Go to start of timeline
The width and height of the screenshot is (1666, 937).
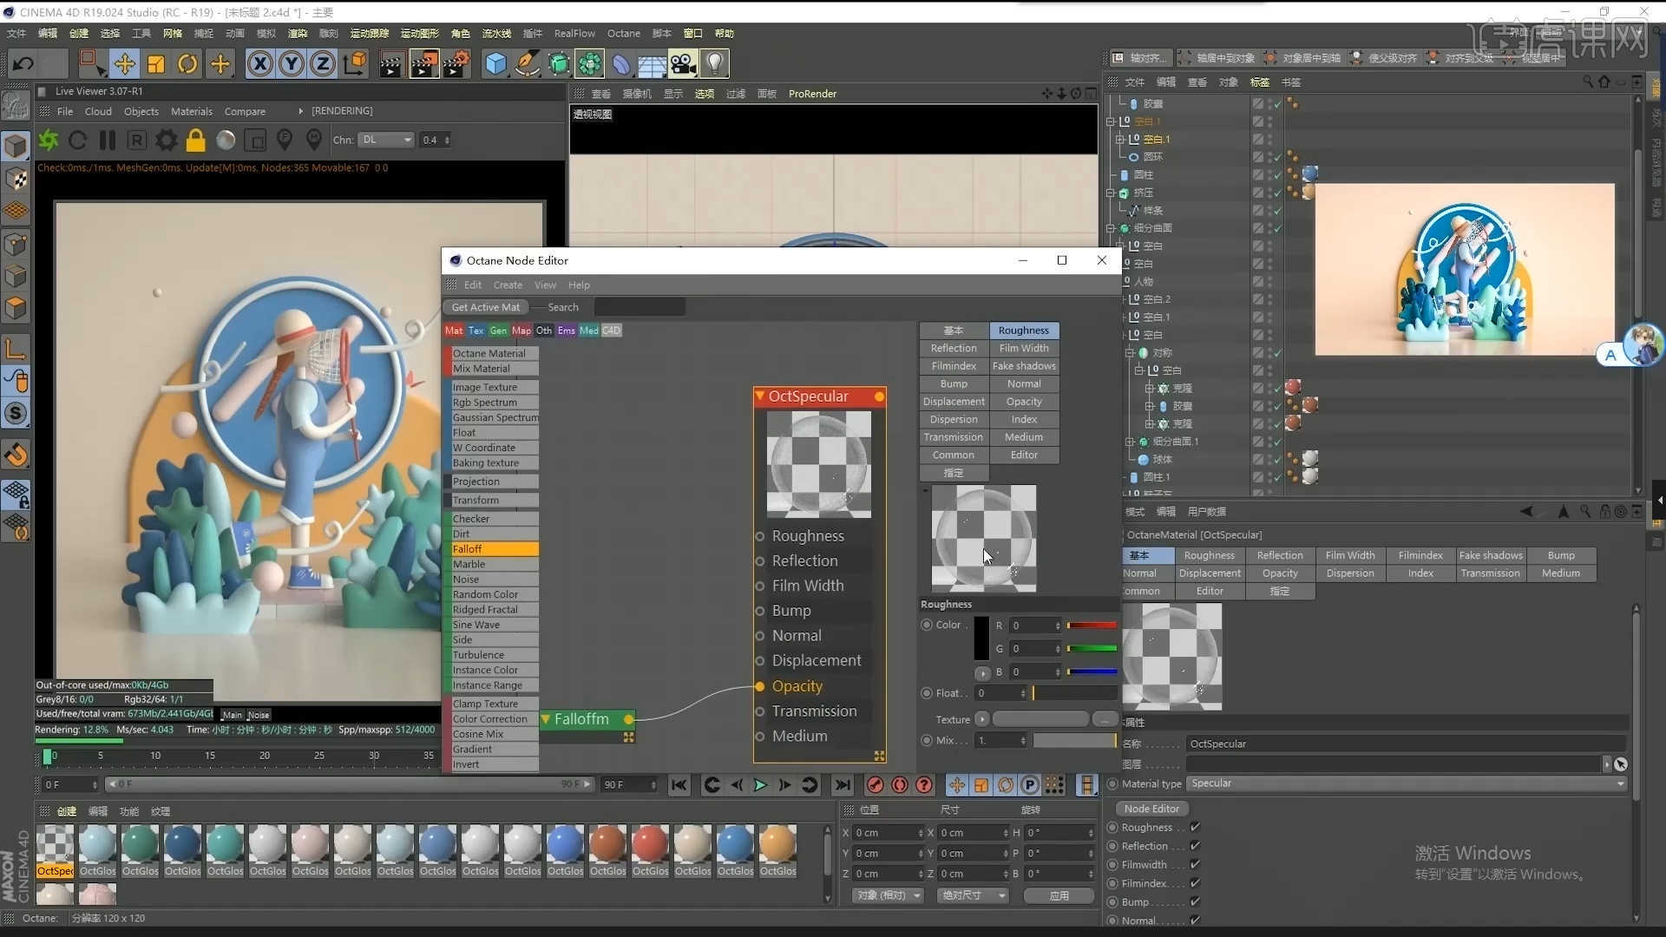pos(679,785)
